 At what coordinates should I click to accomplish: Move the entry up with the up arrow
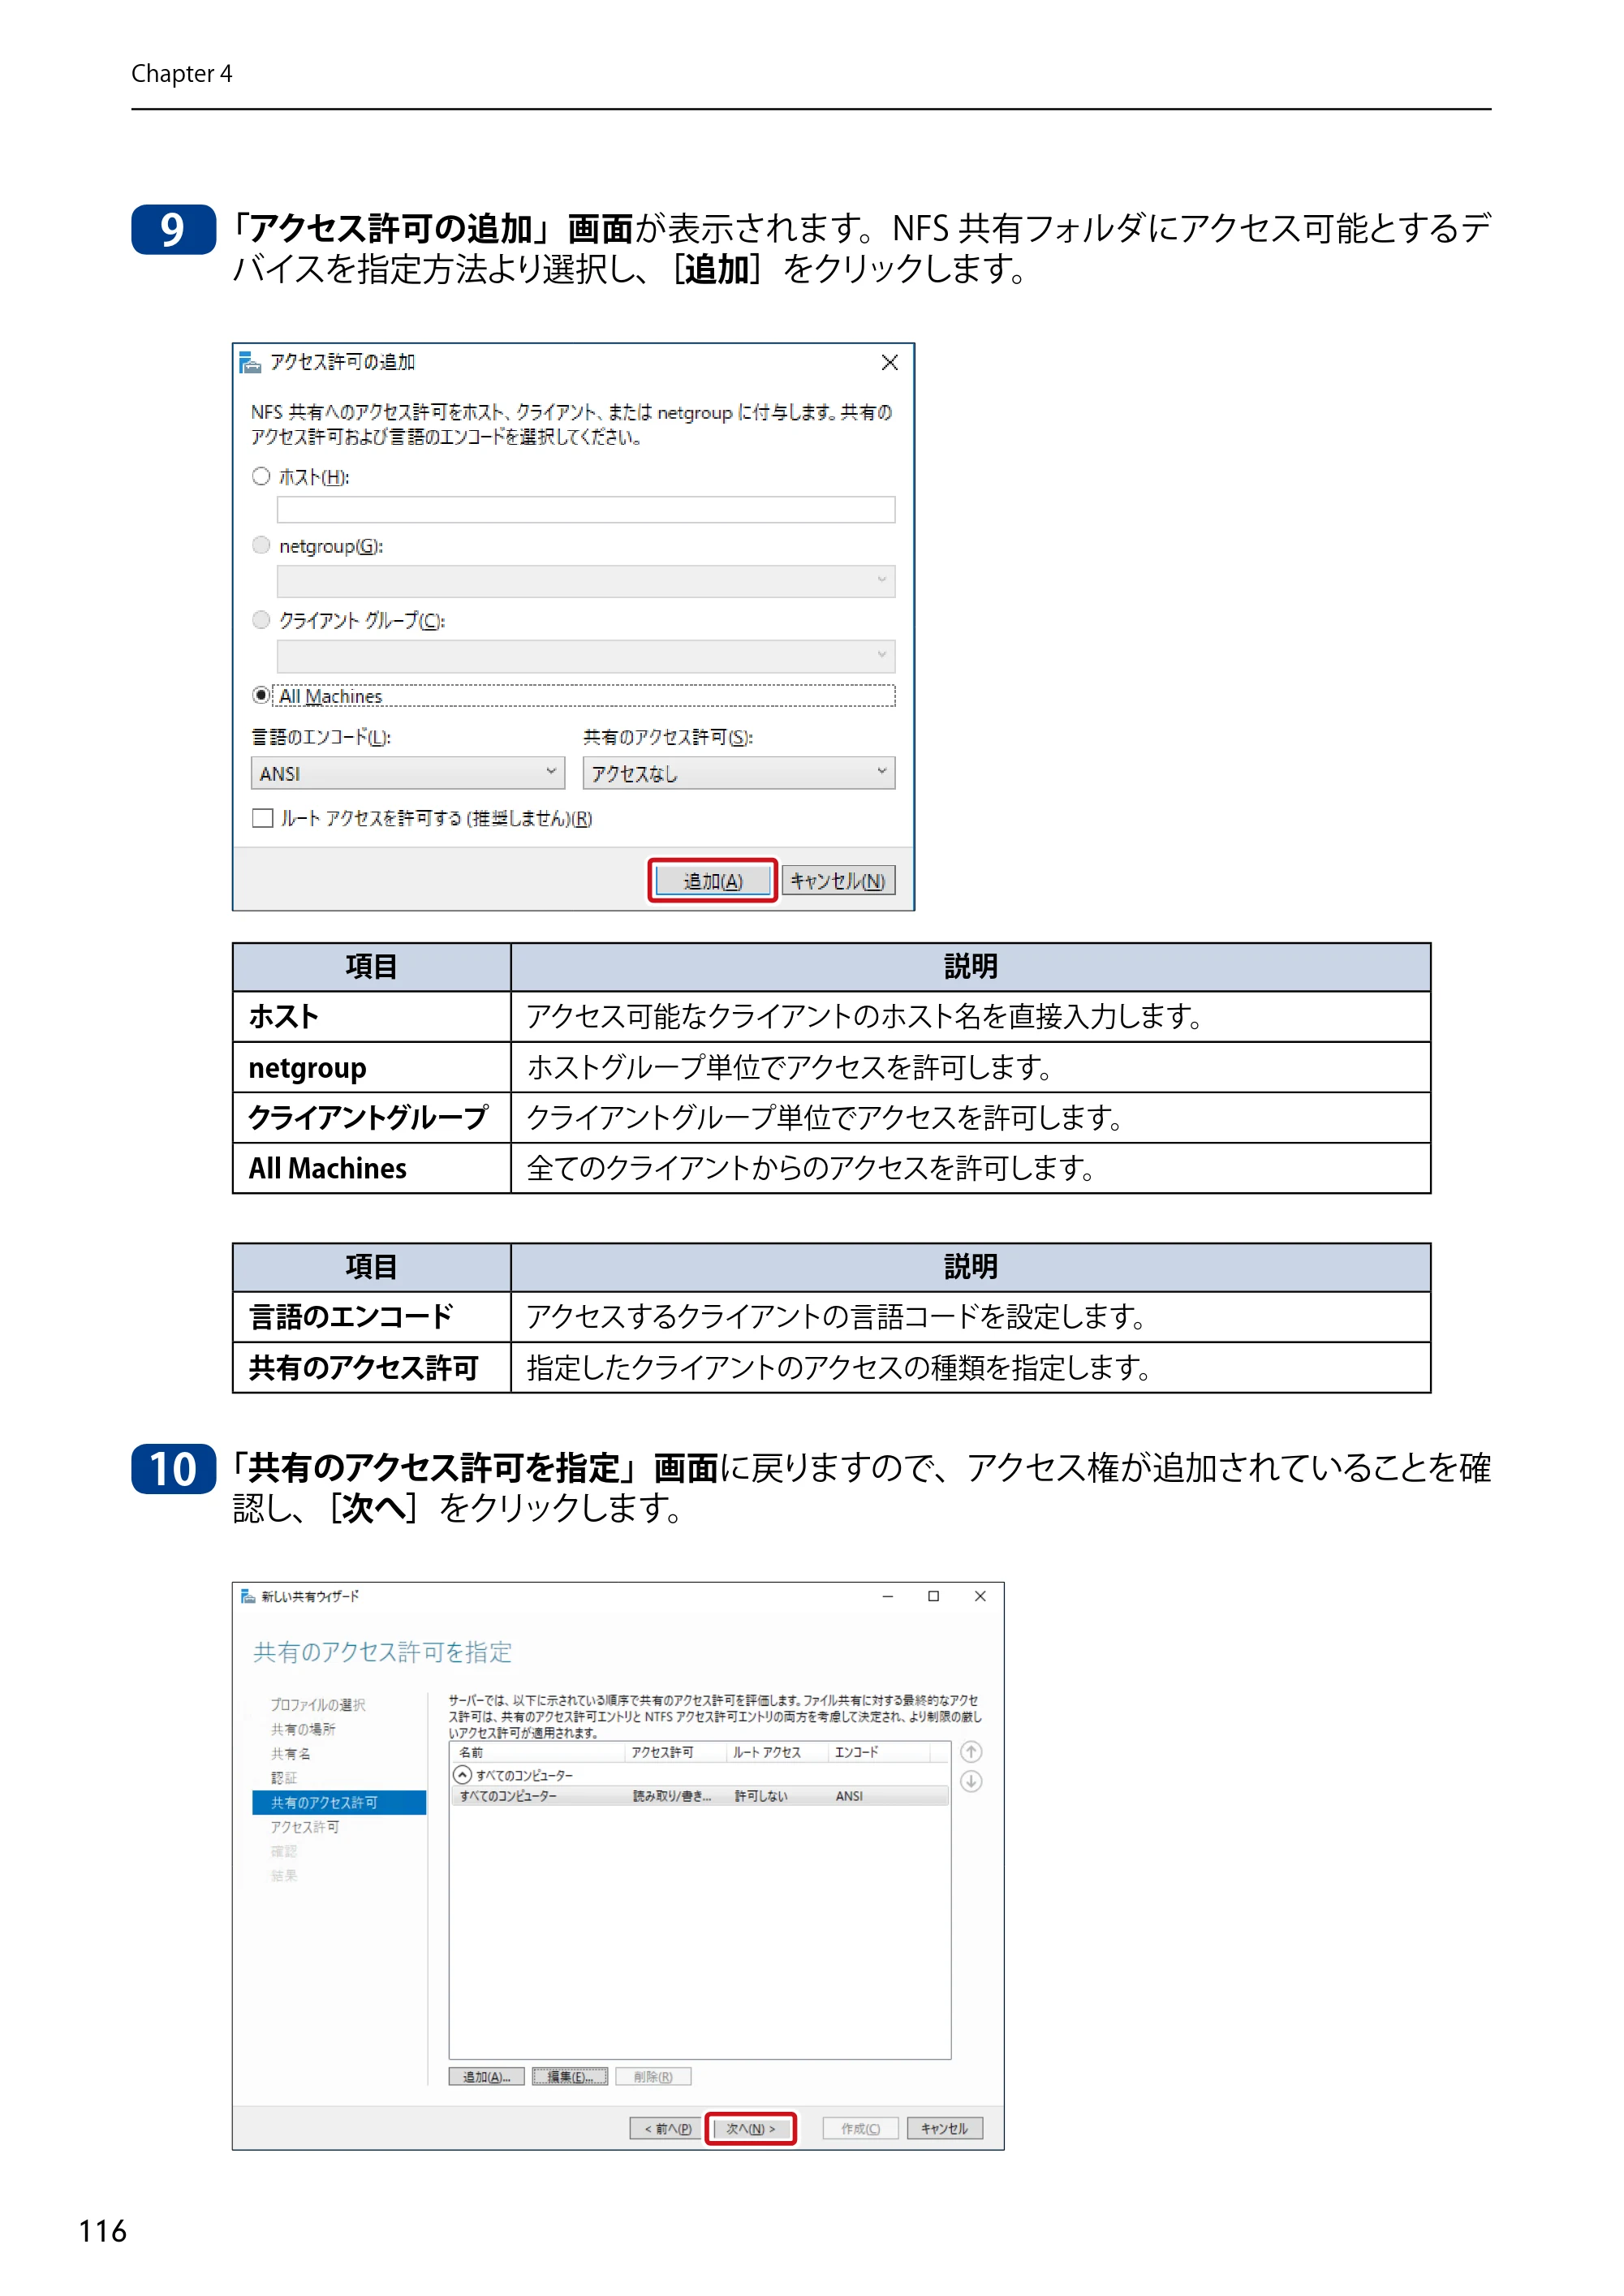(971, 1752)
